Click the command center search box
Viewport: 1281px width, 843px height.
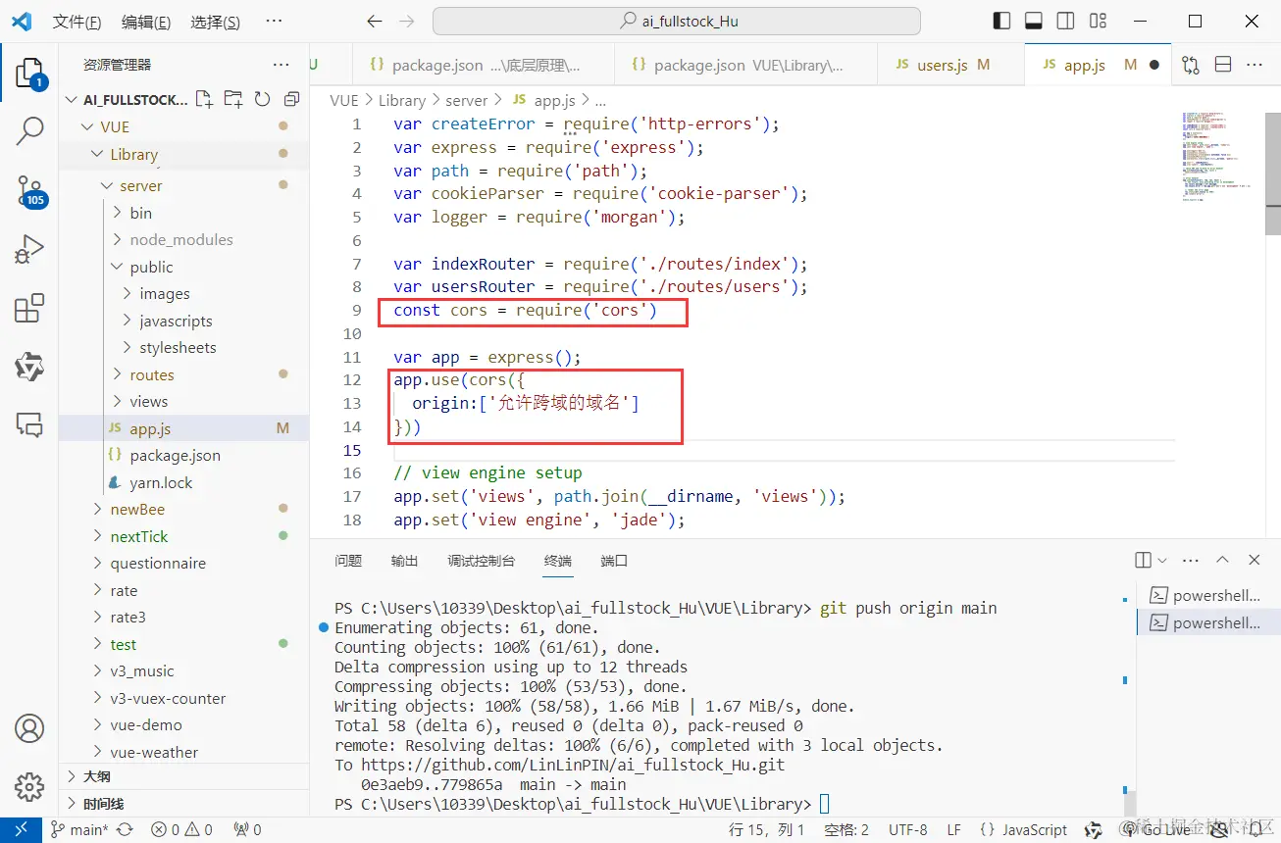677,22
